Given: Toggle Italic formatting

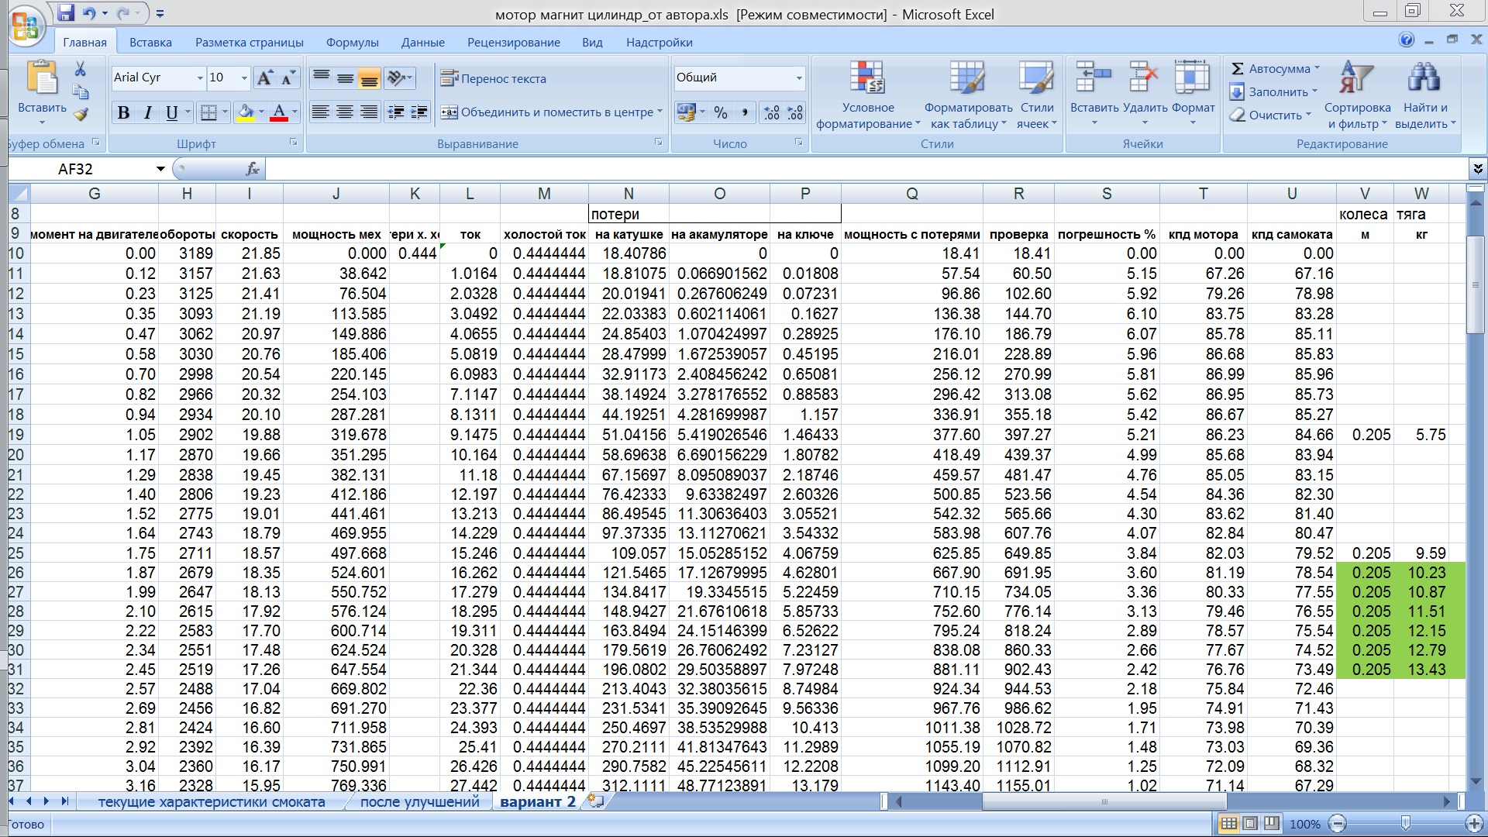Looking at the screenshot, I should coord(147,113).
